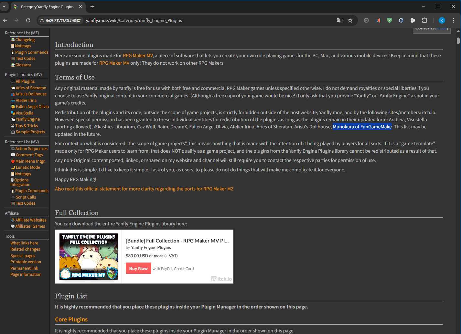Open Chrome's three-dot menu

click(454, 20)
